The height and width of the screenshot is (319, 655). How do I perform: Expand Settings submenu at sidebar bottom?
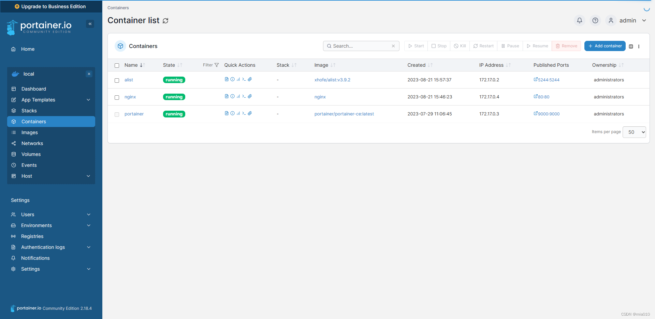(89, 269)
